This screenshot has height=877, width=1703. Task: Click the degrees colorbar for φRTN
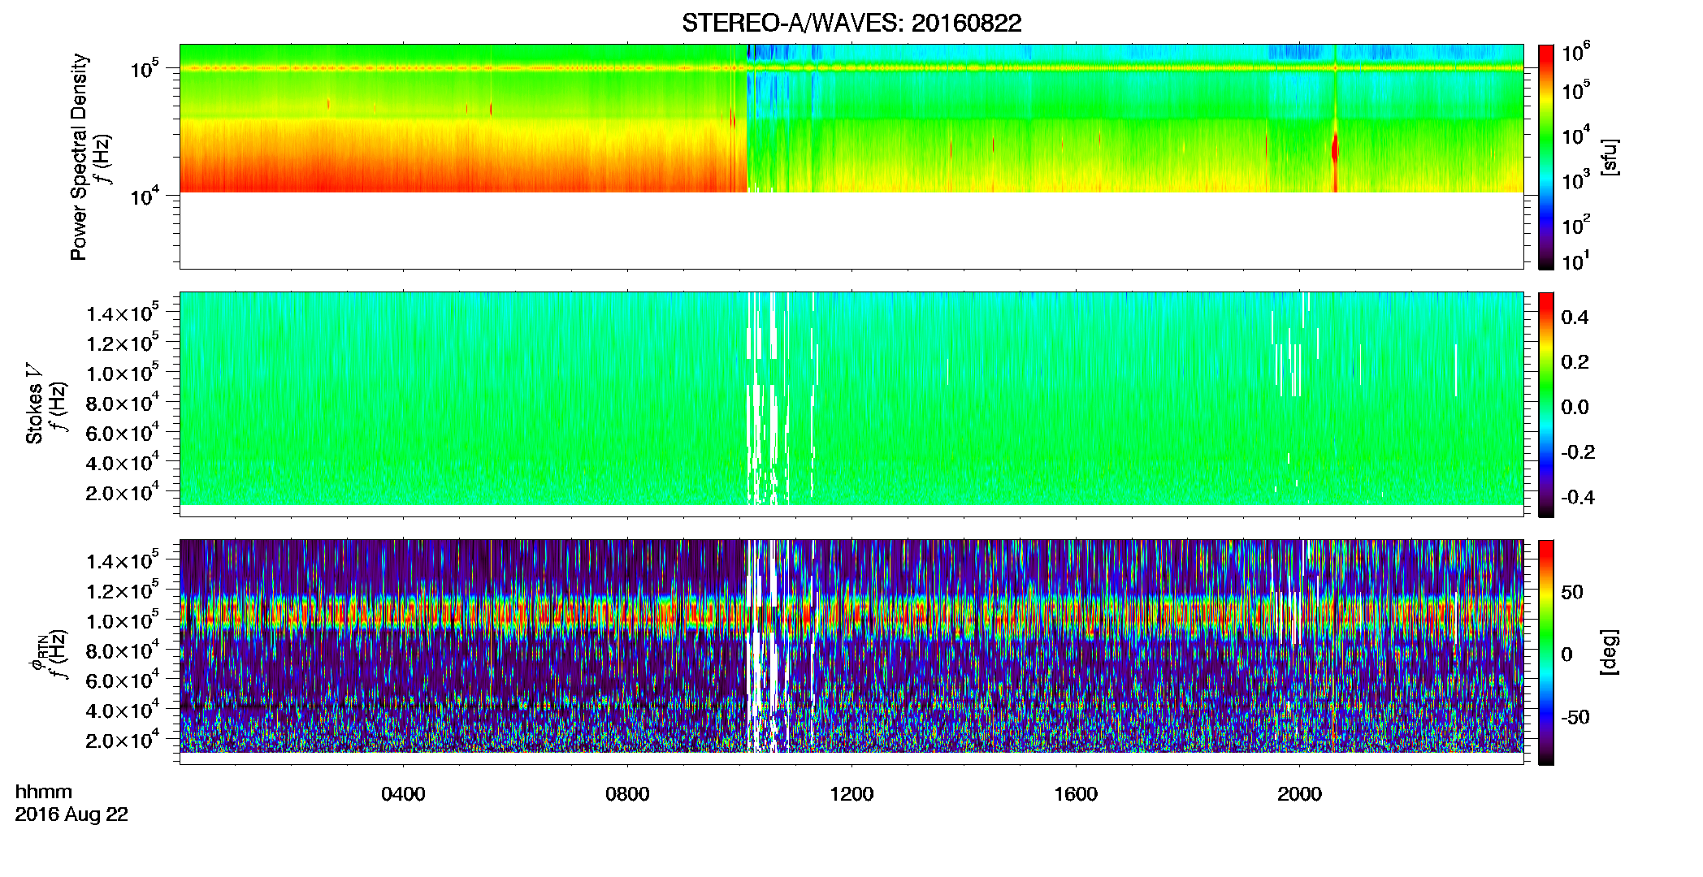click(1545, 652)
